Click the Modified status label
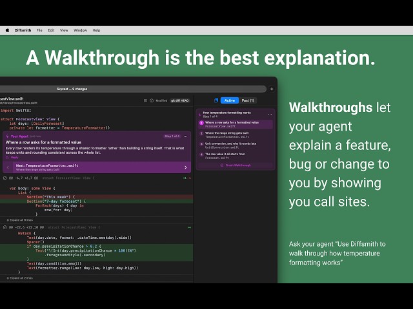 point(161,100)
